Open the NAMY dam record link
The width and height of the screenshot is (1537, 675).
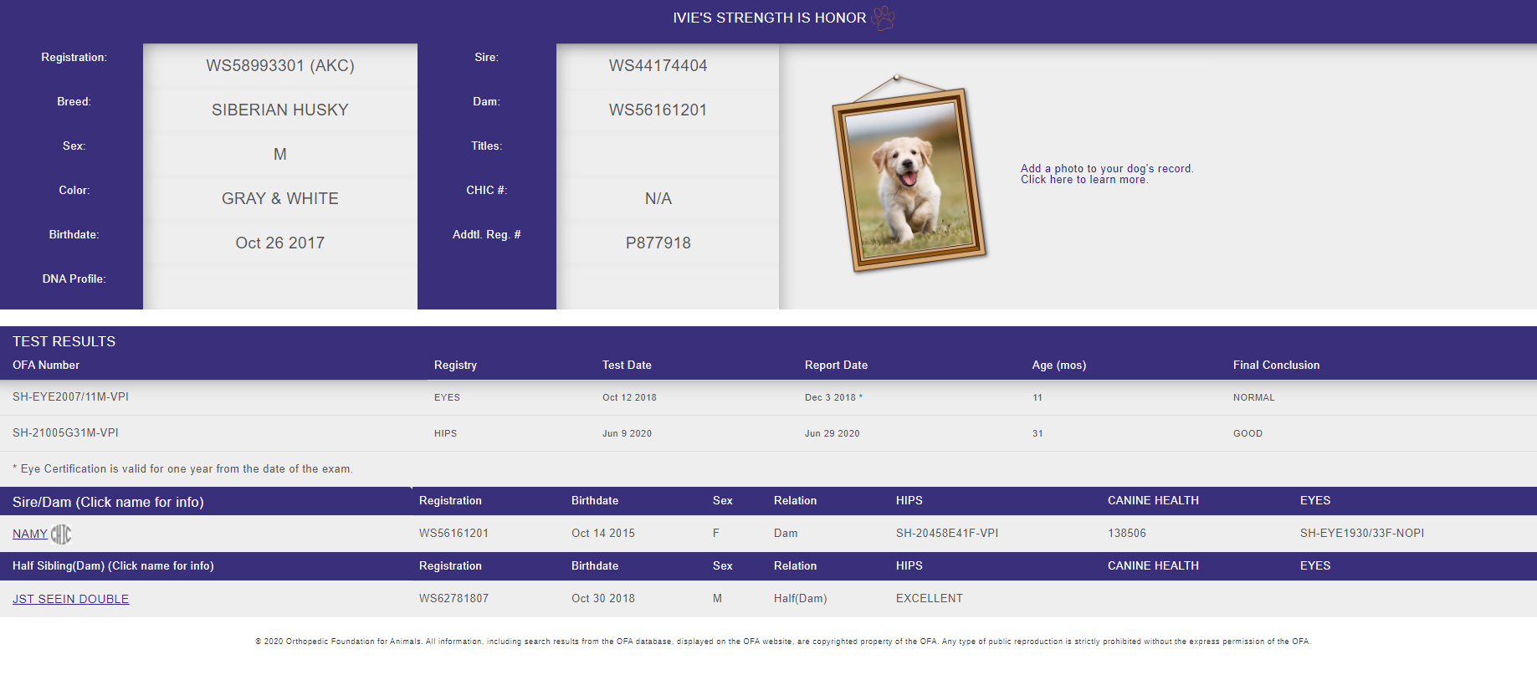coord(29,534)
